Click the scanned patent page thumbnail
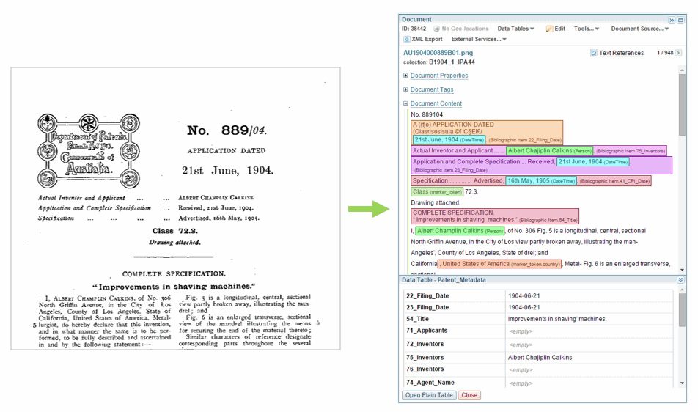The image size is (698, 412). click(175, 208)
